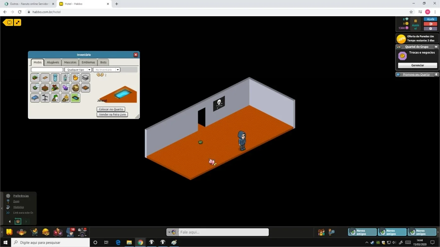
Task: Open the rooms navigator icon
Action: tap(21, 232)
